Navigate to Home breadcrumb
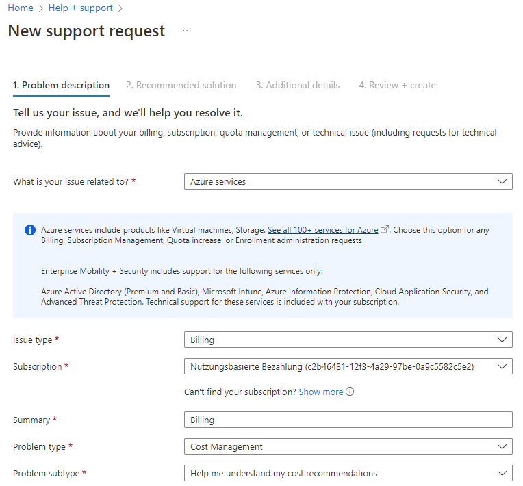 coord(21,8)
